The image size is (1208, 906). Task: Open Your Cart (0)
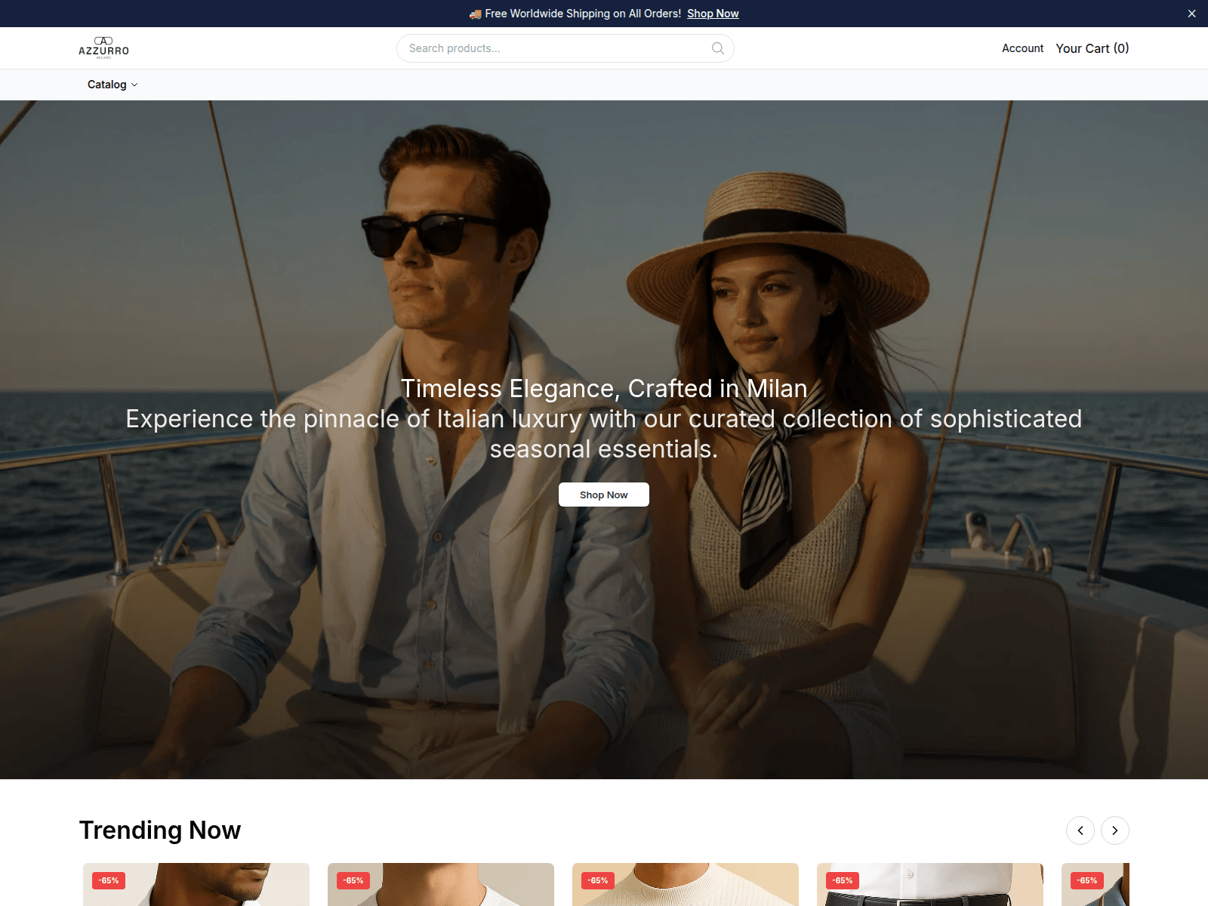(1092, 48)
